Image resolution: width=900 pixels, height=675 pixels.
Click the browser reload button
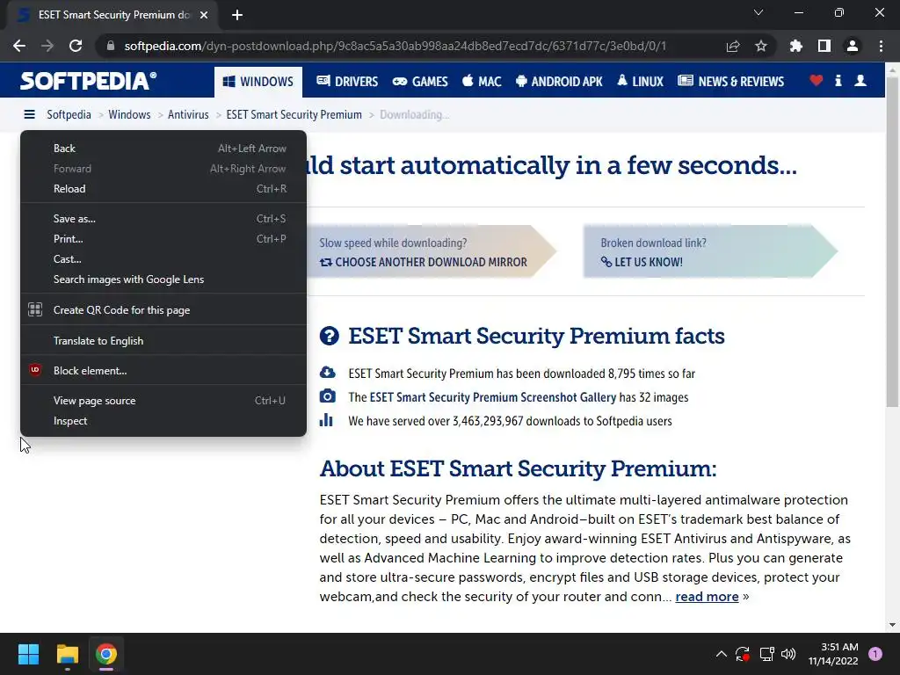(x=76, y=46)
